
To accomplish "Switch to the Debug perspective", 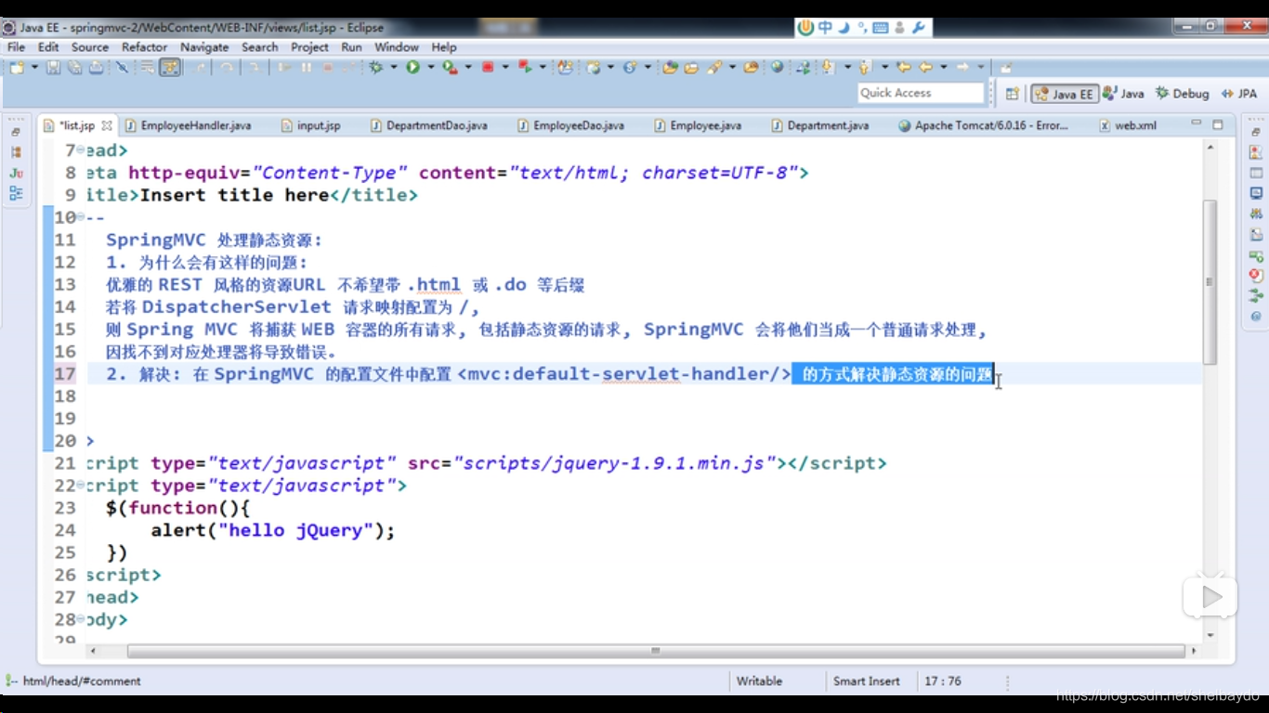I will click(x=1182, y=94).
